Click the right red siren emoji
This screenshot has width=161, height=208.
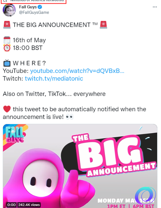pos(104,25)
